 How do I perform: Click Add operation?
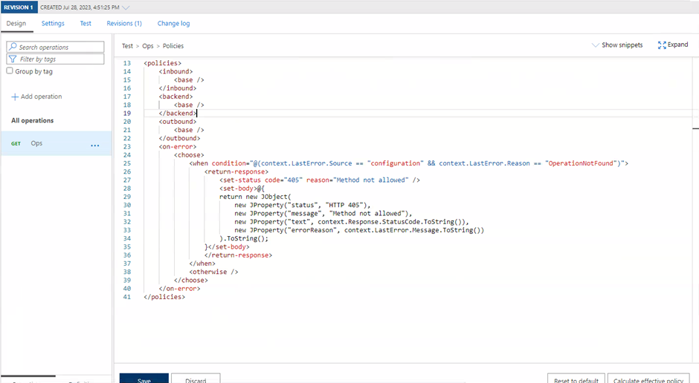pos(36,96)
